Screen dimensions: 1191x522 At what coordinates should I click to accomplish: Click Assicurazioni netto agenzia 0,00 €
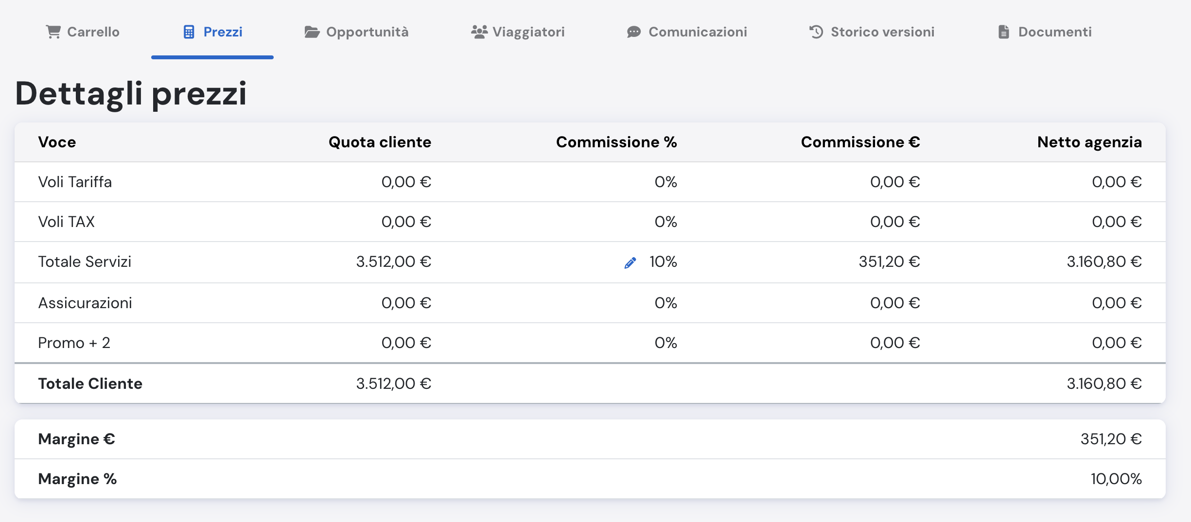pos(1117,303)
